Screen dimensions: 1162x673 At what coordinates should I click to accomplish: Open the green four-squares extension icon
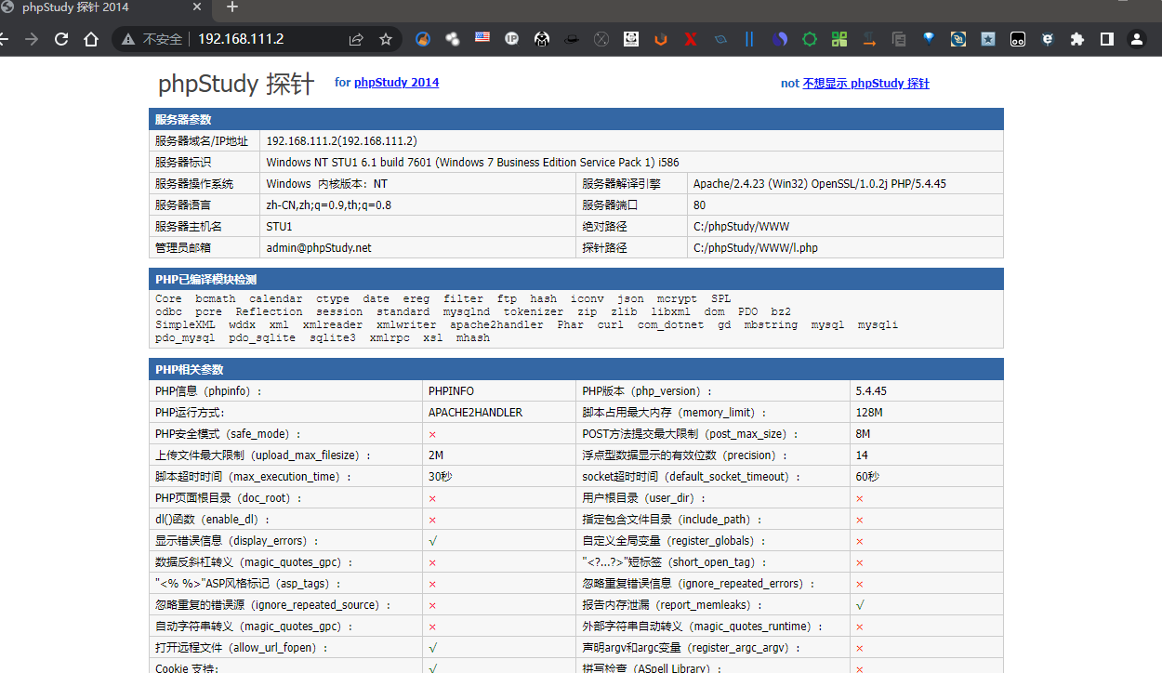[839, 39]
